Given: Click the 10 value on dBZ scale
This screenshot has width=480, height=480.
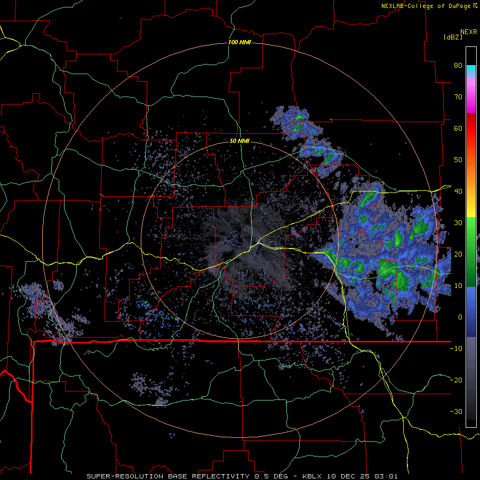Looking at the screenshot, I should coord(458,286).
